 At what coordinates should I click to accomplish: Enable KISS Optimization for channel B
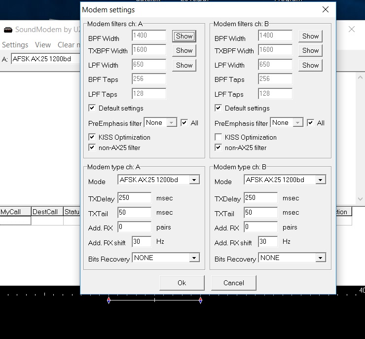(218, 137)
